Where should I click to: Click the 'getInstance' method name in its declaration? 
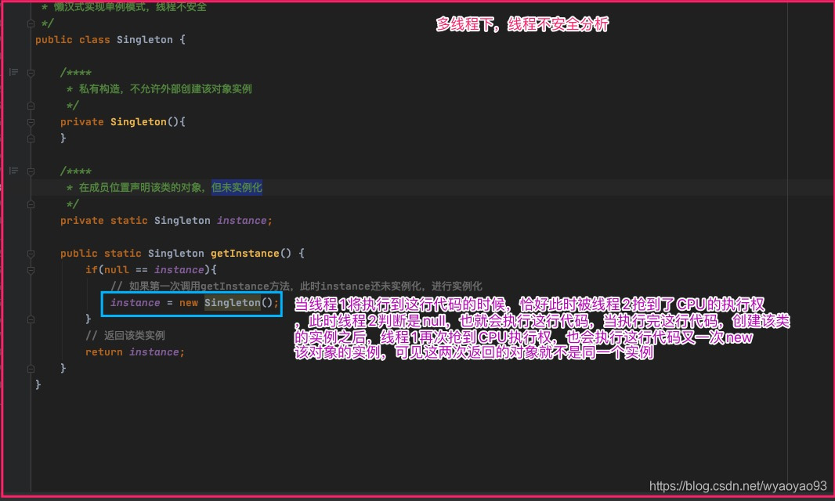pos(245,254)
